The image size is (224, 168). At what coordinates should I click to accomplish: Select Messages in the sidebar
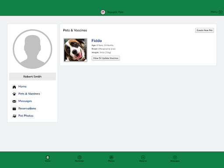tap(25, 101)
